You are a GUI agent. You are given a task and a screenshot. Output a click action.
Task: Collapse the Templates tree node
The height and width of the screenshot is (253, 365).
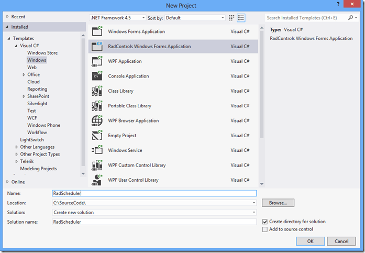point(9,38)
